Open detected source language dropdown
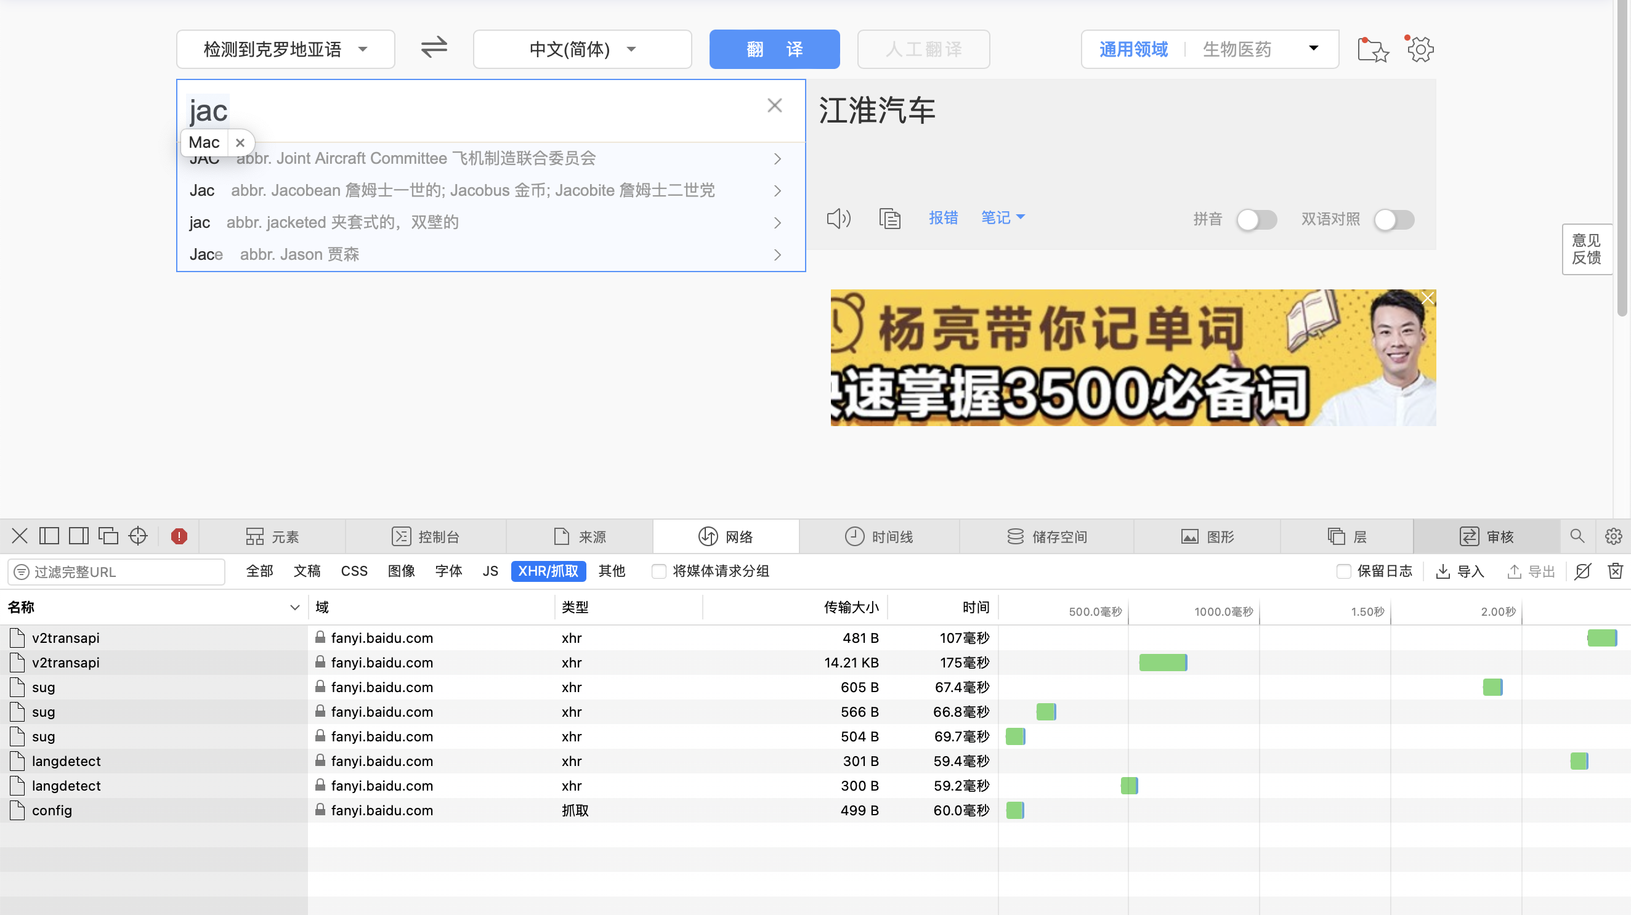Viewport: 1631px width, 915px height. (286, 49)
